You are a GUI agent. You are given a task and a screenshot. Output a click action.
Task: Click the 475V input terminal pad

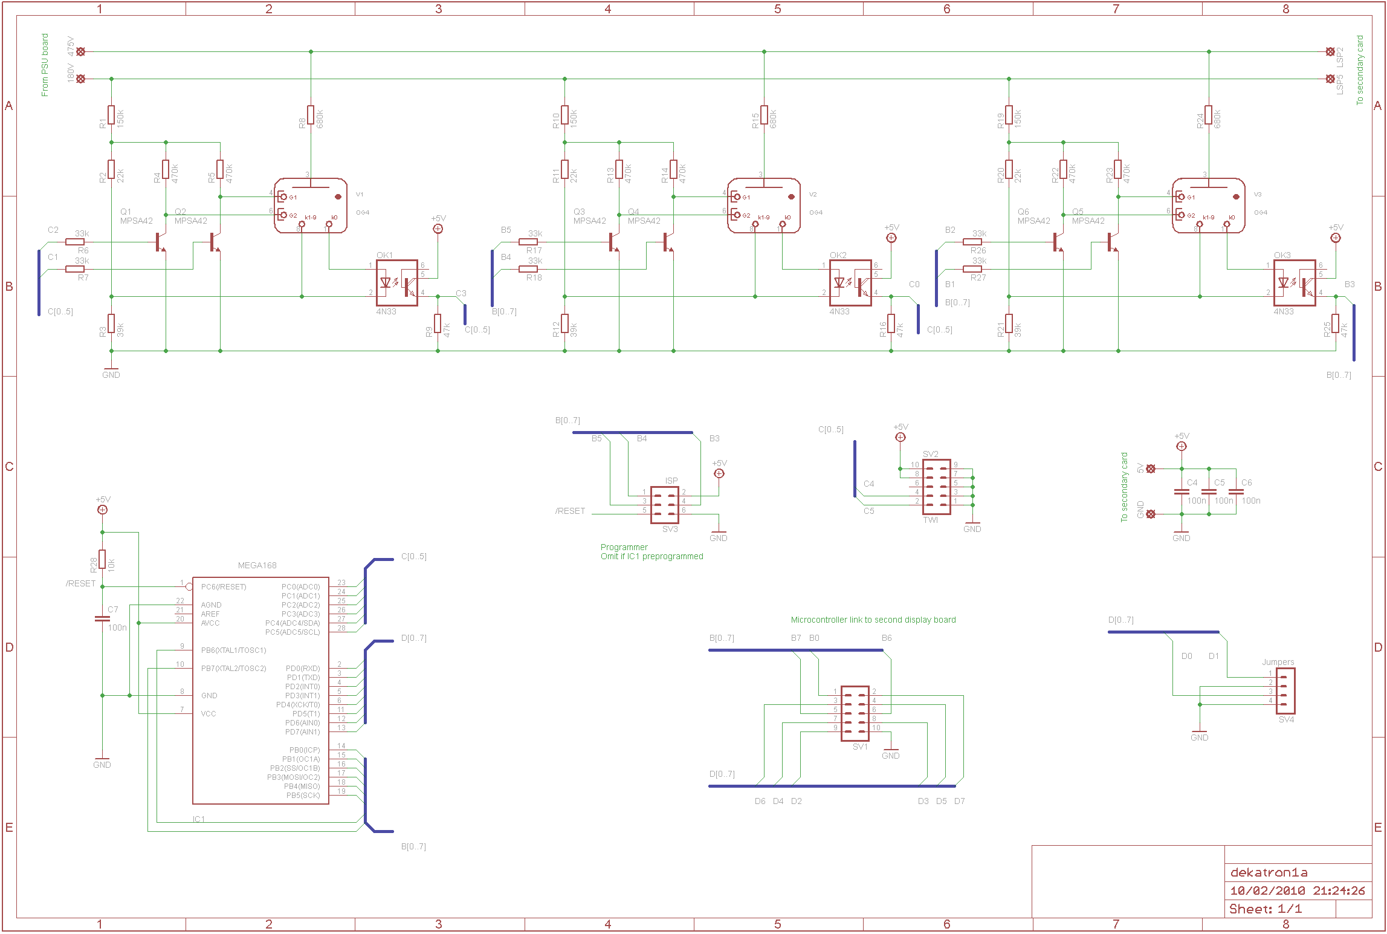click(80, 51)
